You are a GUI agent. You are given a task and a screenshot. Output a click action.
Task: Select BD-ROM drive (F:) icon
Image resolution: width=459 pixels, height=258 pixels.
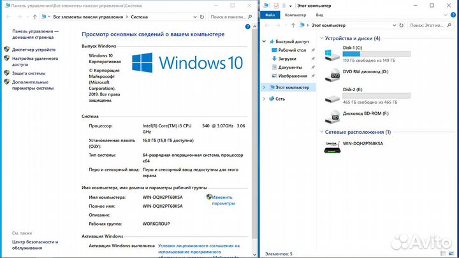point(332,117)
